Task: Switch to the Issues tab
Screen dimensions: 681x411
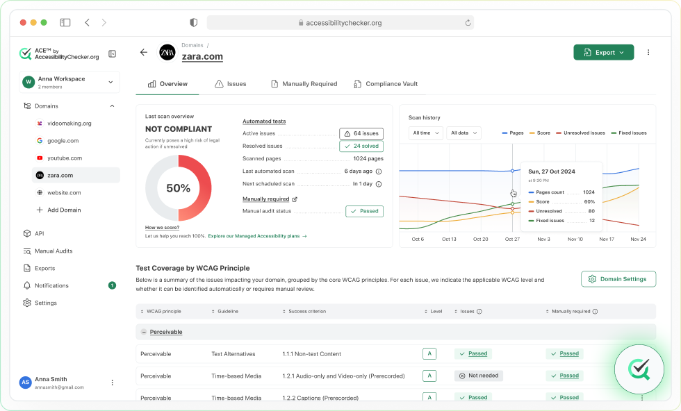Action: coord(231,84)
